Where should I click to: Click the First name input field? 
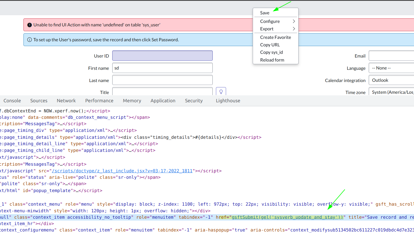tap(162, 68)
